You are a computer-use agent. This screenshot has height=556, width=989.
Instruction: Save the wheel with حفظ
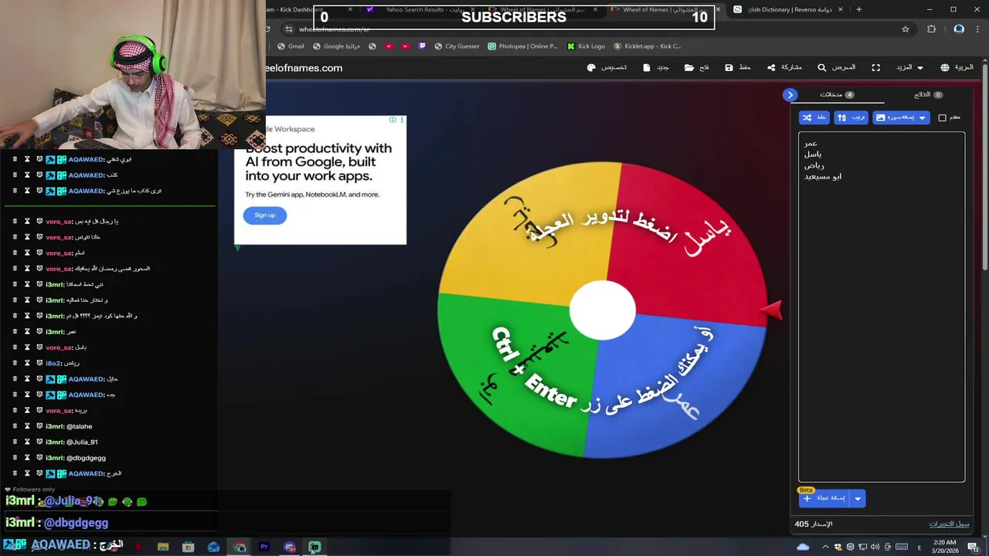click(x=738, y=67)
